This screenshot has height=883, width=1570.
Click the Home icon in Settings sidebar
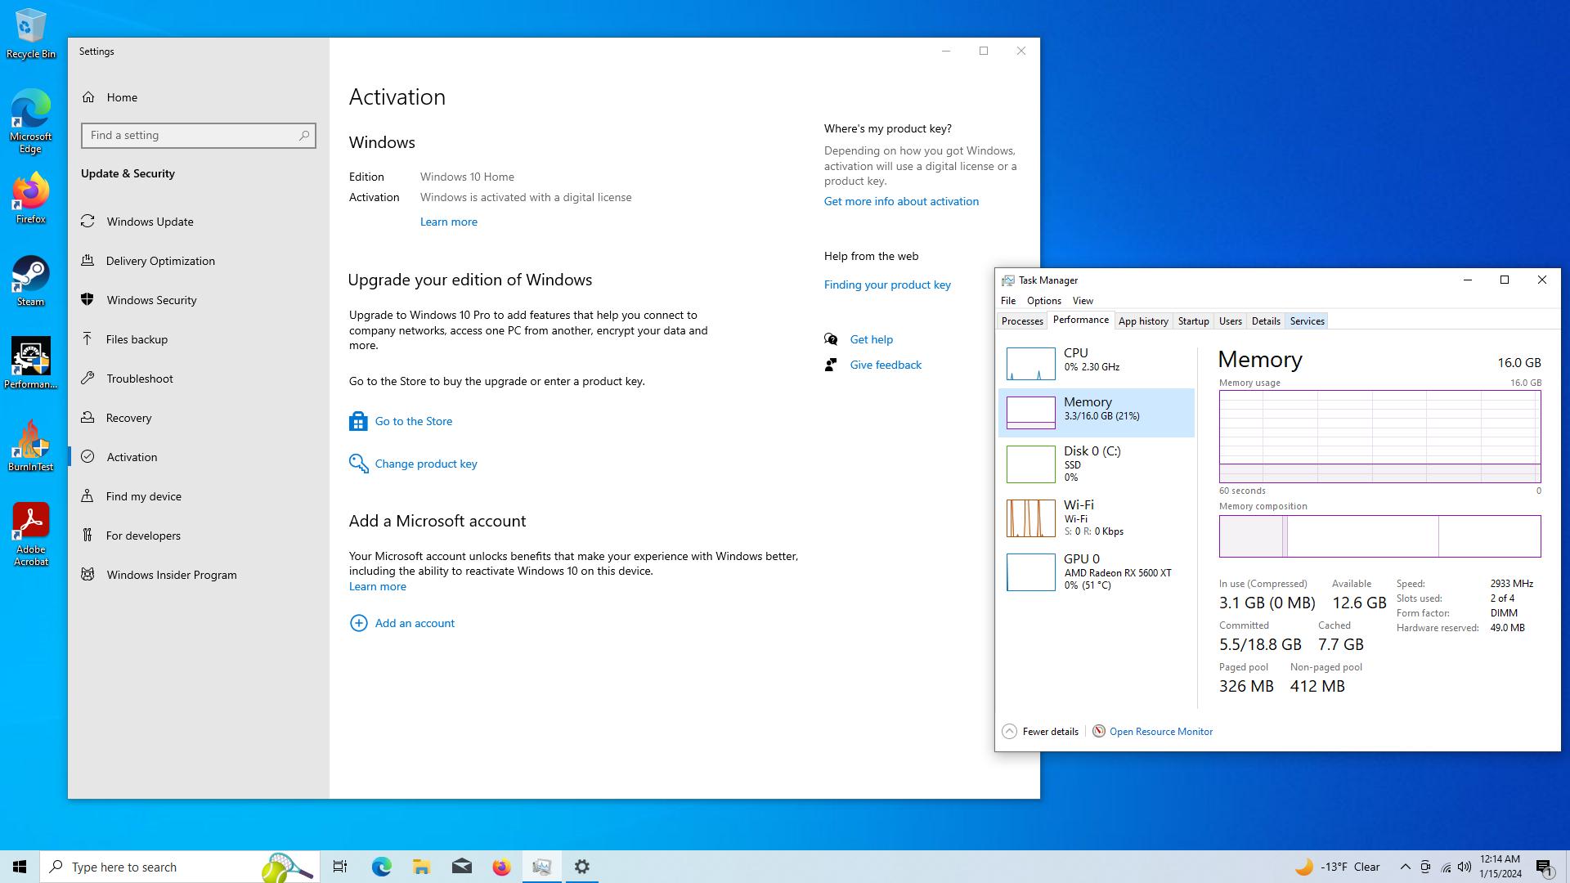(88, 97)
